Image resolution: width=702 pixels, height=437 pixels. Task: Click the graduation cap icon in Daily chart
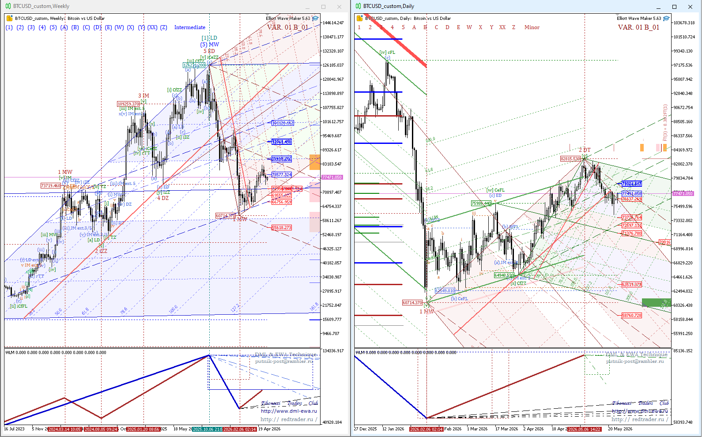tap(666, 19)
